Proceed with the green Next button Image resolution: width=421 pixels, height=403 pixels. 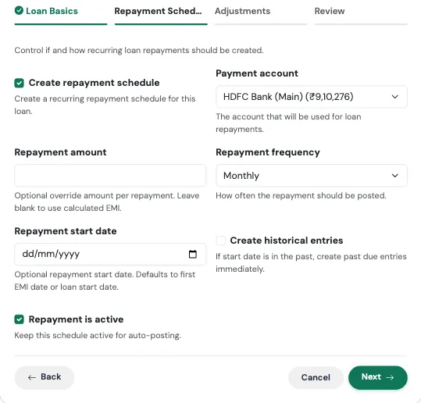tap(378, 377)
